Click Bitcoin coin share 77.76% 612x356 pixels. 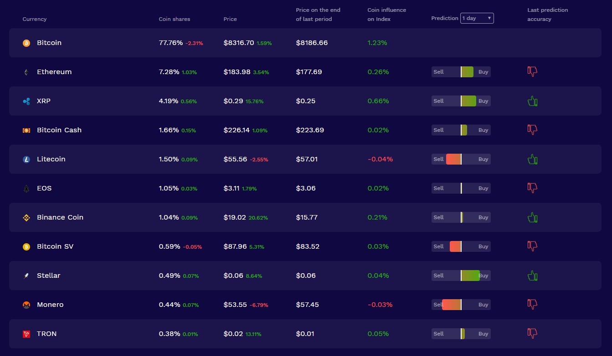coord(171,43)
